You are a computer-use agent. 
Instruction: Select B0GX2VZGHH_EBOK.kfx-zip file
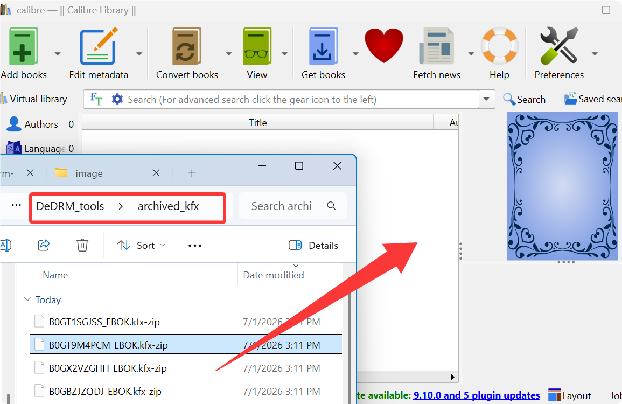click(x=186, y=368)
